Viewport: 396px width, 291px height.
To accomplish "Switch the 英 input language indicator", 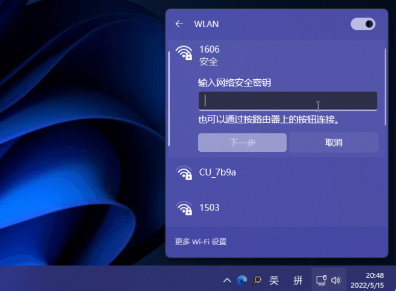I will pos(274,280).
